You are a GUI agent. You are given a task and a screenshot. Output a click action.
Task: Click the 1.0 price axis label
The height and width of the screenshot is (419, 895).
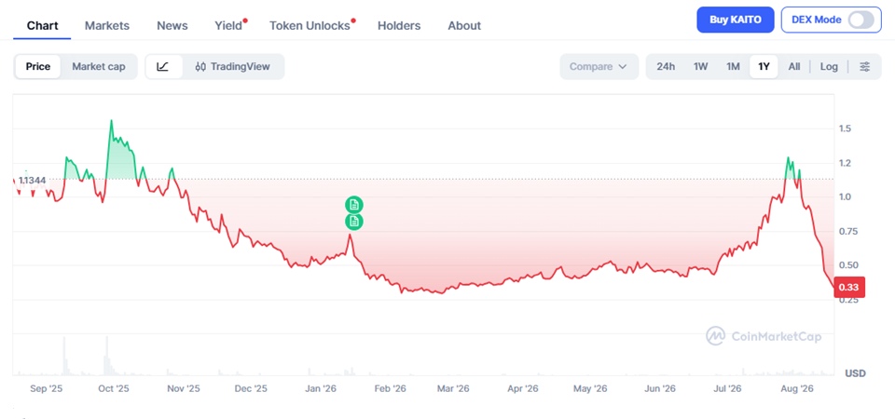845,197
